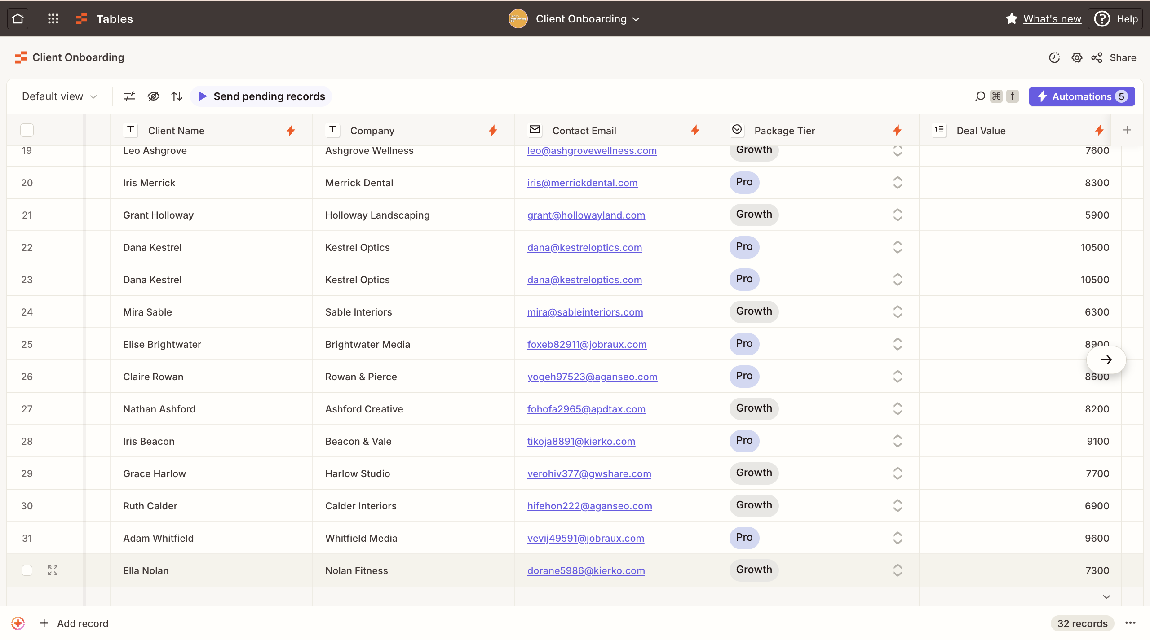Toggle the select all records checkbox
This screenshot has height=640, width=1150.
pos(27,130)
